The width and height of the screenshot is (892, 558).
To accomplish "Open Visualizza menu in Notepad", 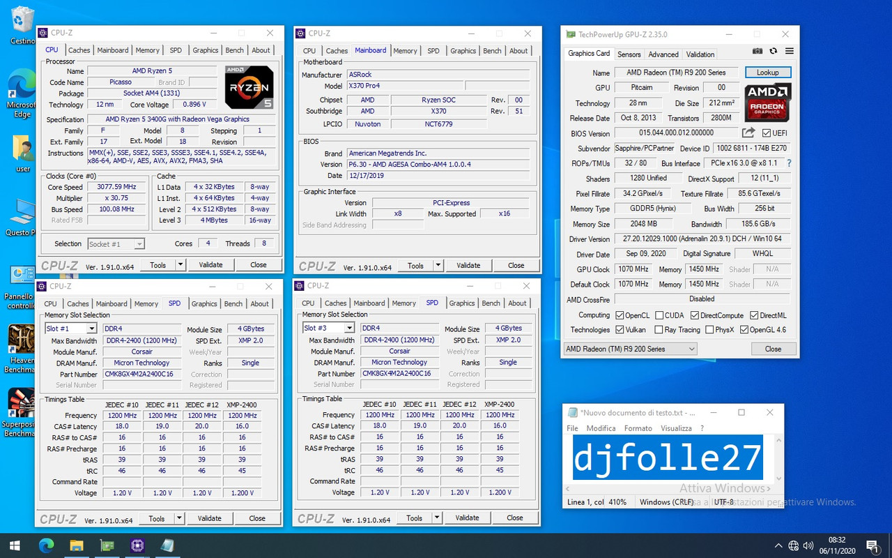I will pos(676,428).
